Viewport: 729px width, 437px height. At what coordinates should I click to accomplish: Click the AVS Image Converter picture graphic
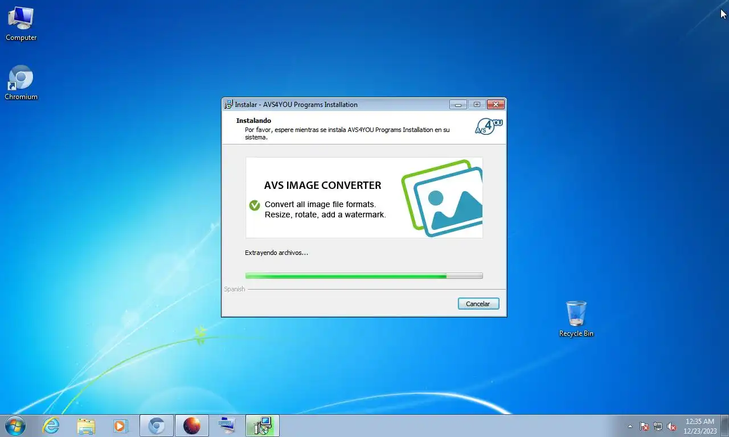point(442,198)
